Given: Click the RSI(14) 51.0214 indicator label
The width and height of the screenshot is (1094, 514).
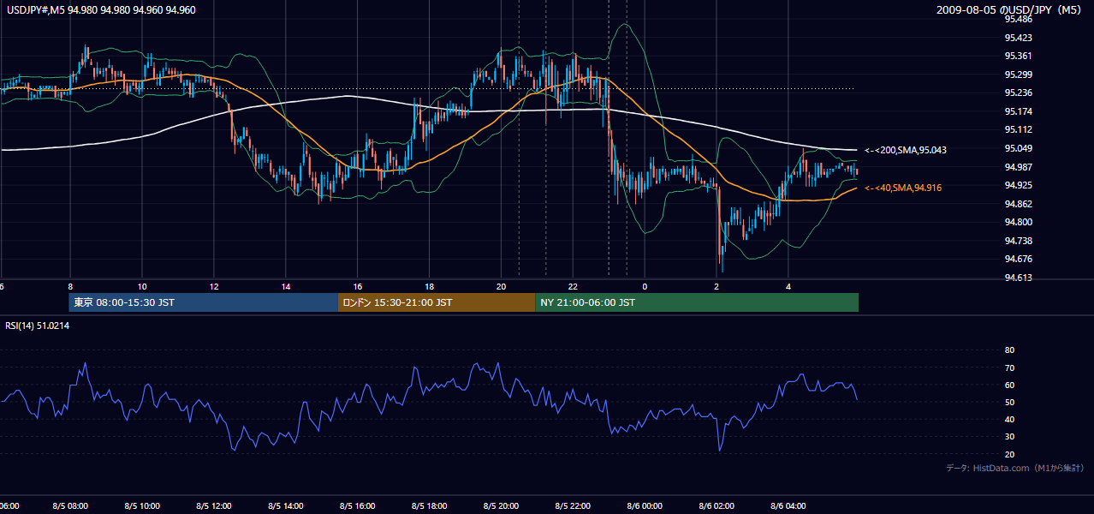Looking at the screenshot, I should (38, 326).
